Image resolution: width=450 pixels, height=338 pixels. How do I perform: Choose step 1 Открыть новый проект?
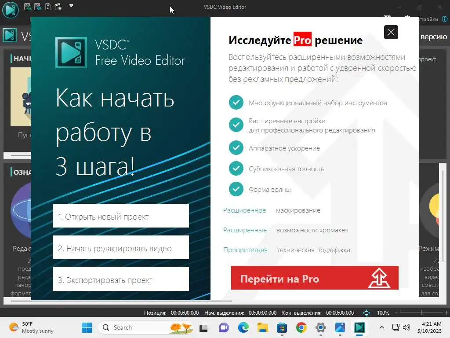pyautogui.click(x=121, y=216)
